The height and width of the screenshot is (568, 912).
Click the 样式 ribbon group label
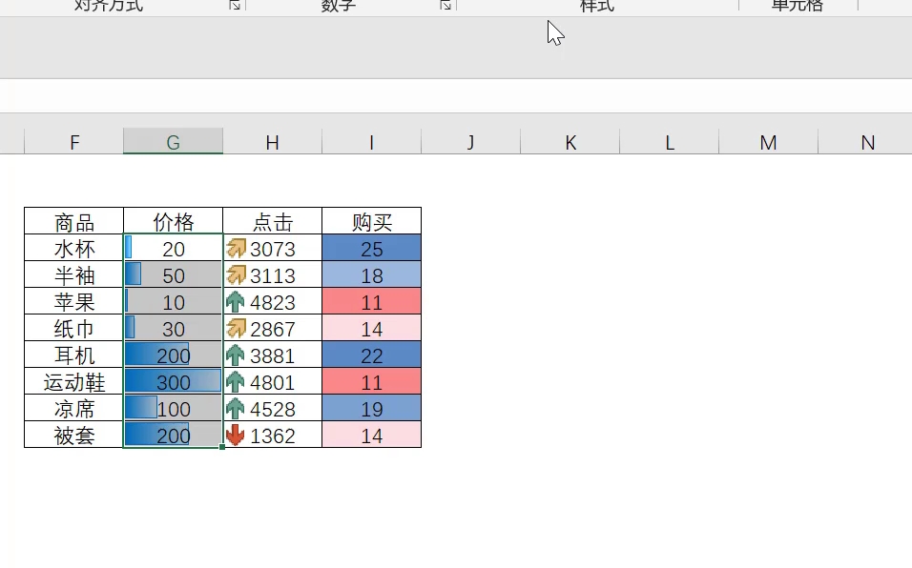pyautogui.click(x=596, y=7)
